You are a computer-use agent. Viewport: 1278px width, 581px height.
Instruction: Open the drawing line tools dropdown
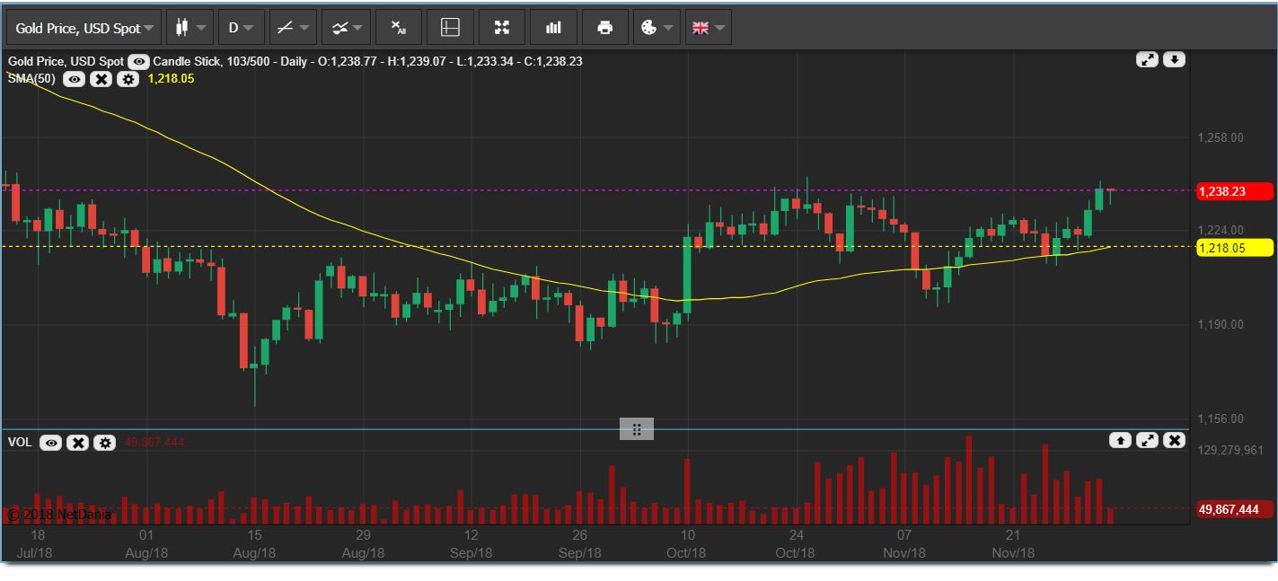tap(294, 28)
